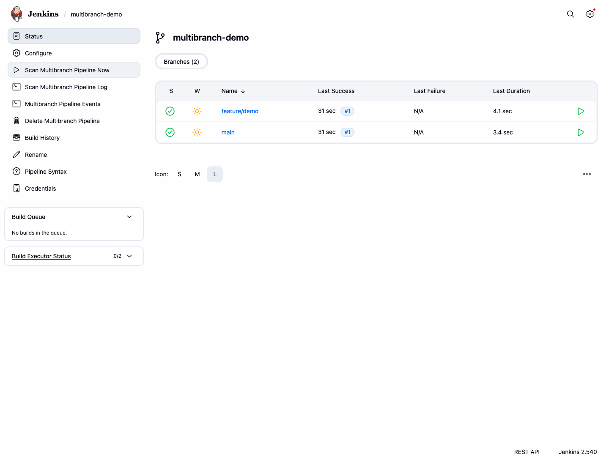Open Pipeline Syntax page

tap(74, 171)
